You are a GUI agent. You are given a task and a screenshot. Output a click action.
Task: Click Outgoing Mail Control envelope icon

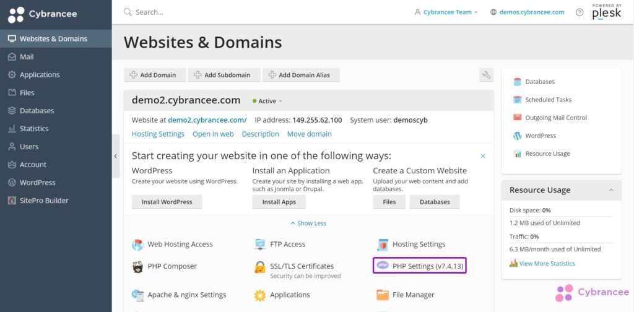tap(518, 118)
